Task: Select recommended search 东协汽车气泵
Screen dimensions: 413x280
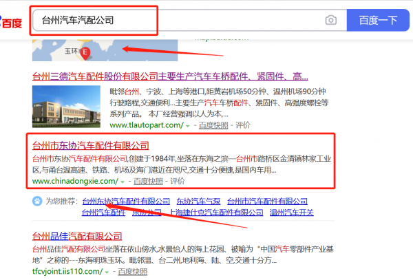Action: tap(198, 202)
